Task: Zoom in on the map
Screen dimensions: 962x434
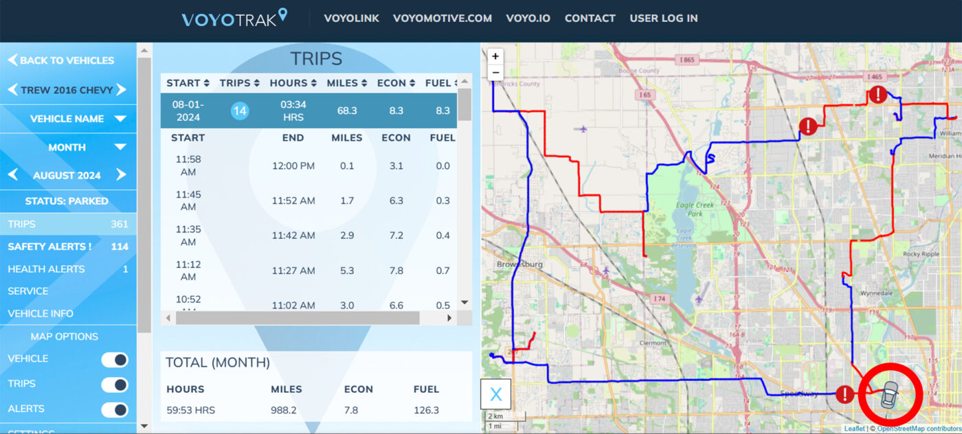Action: (x=495, y=57)
